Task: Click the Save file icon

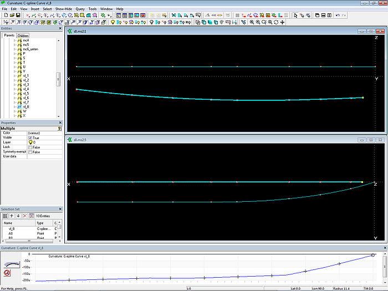Action: pyautogui.click(x=18, y=16)
